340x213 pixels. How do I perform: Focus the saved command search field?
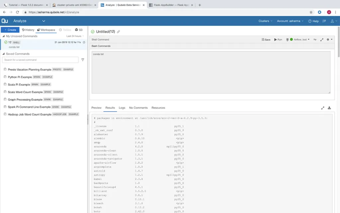coord(40,60)
